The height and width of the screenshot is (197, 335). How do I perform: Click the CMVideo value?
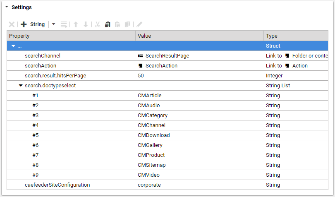point(148,175)
